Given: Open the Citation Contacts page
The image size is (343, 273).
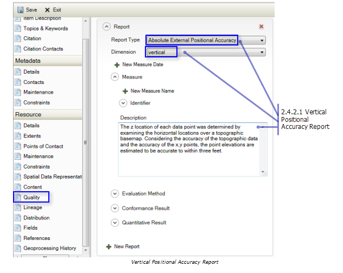Looking at the screenshot, I should [x=43, y=49].
